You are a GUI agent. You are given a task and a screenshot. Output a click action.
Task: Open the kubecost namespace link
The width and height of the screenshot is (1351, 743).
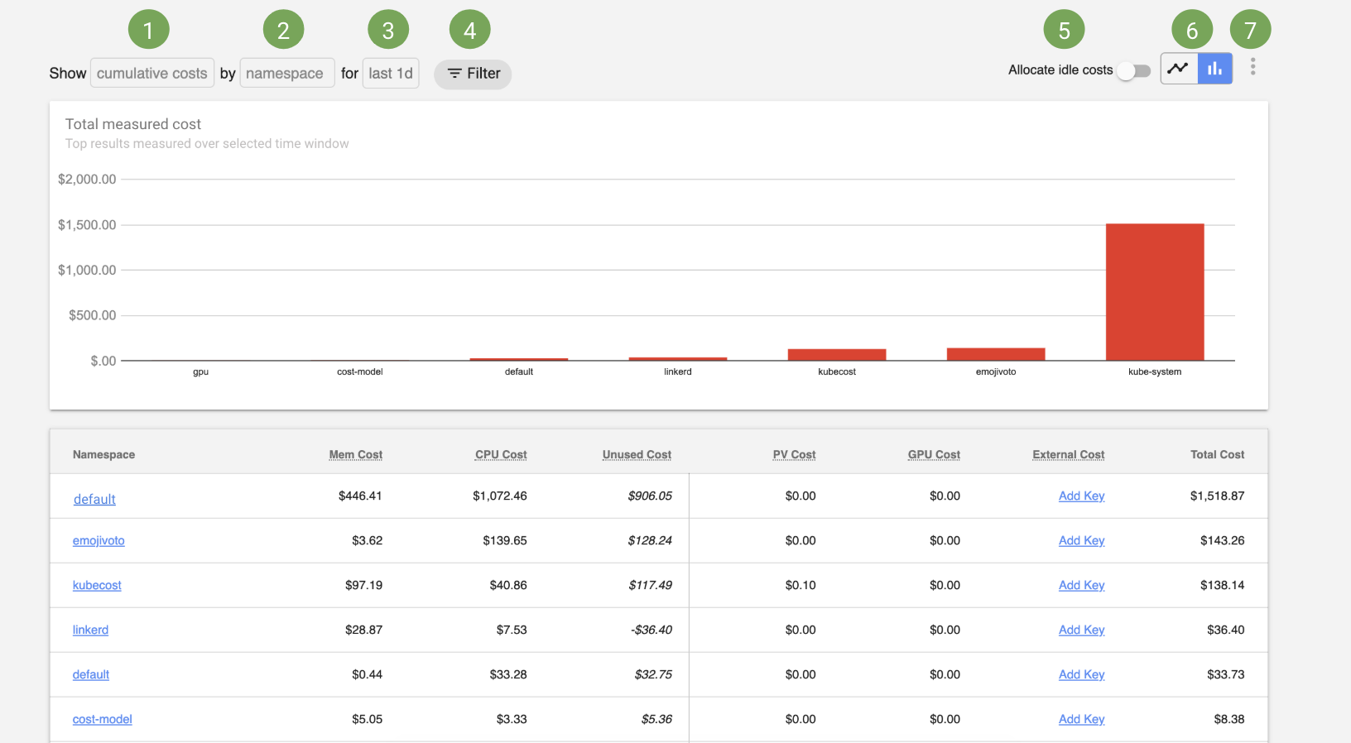coord(97,585)
